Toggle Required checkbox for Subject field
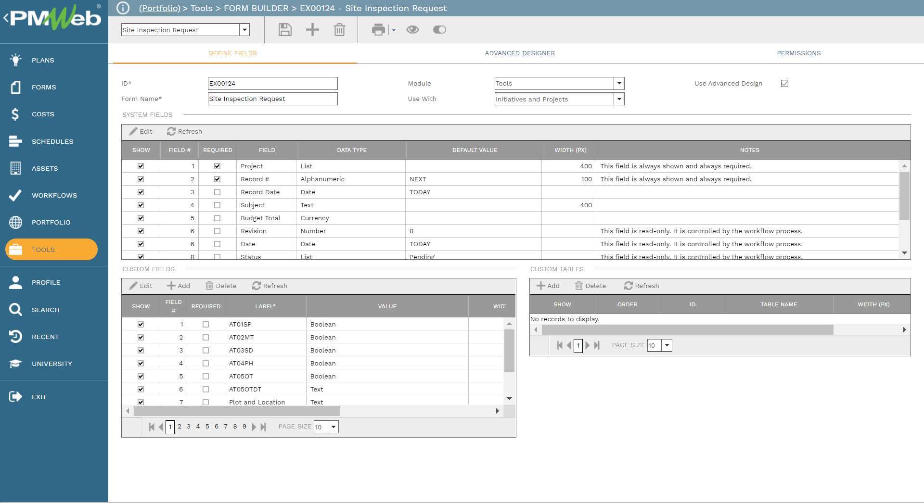 click(x=217, y=205)
